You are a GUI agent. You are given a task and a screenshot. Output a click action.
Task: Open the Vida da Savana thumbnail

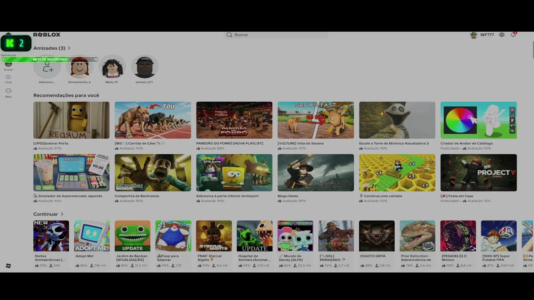point(316,120)
